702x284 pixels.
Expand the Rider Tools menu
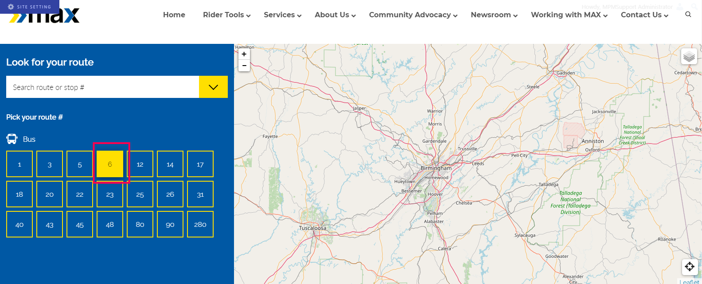[x=226, y=15]
